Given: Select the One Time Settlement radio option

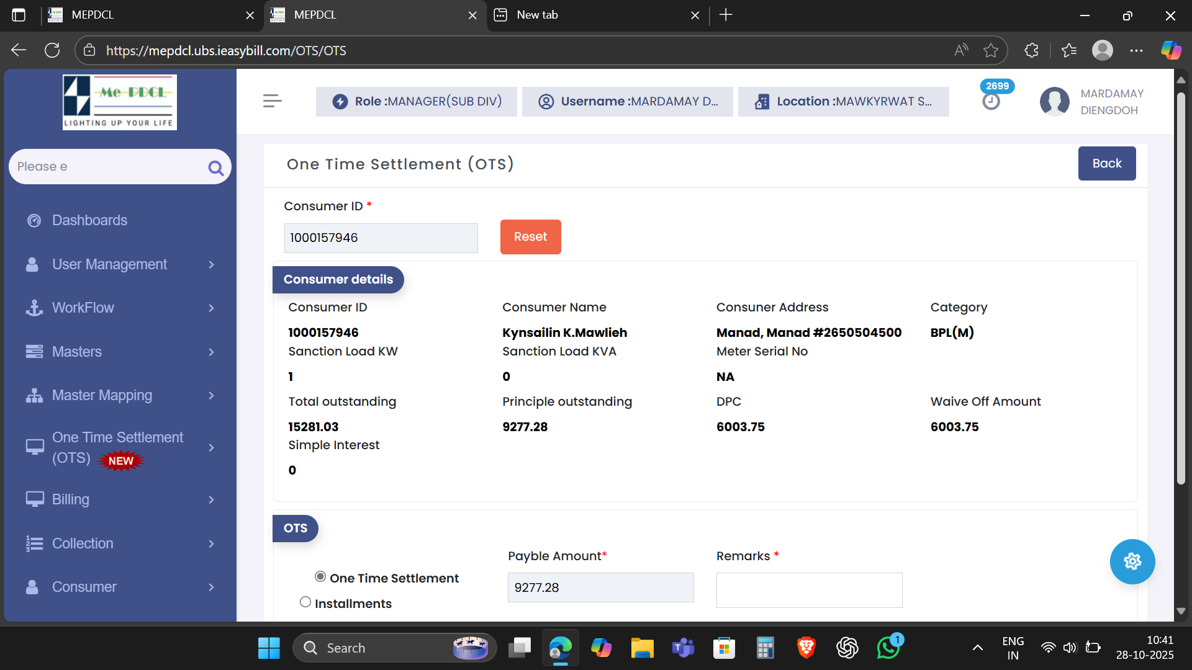Looking at the screenshot, I should coord(320,577).
